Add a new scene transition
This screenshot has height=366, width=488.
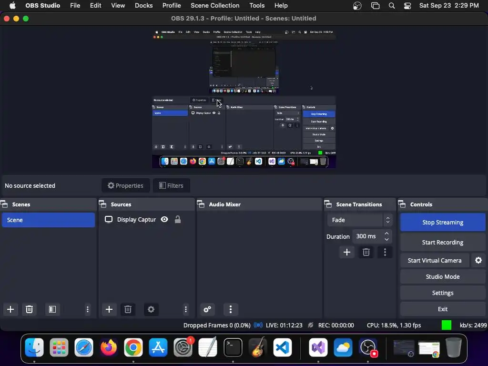[x=347, y=252]
